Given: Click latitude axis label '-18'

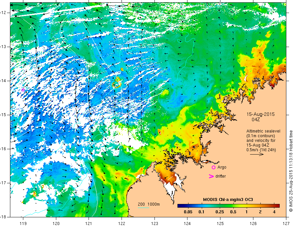Looking at the screenshot, I should 4,217.
